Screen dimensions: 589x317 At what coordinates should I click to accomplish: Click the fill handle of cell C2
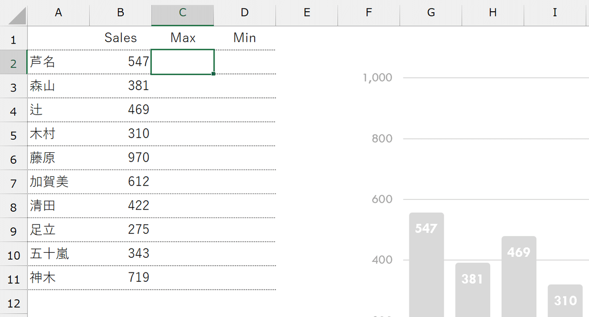click(214, 74)
